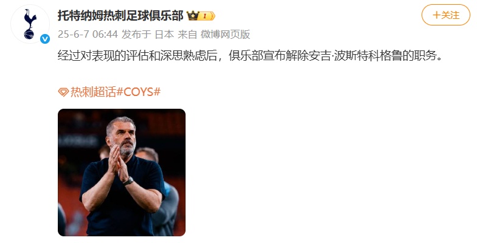
Task: Open the post timestamp 25-6-7 06:44
Action: tap(88, 34)
